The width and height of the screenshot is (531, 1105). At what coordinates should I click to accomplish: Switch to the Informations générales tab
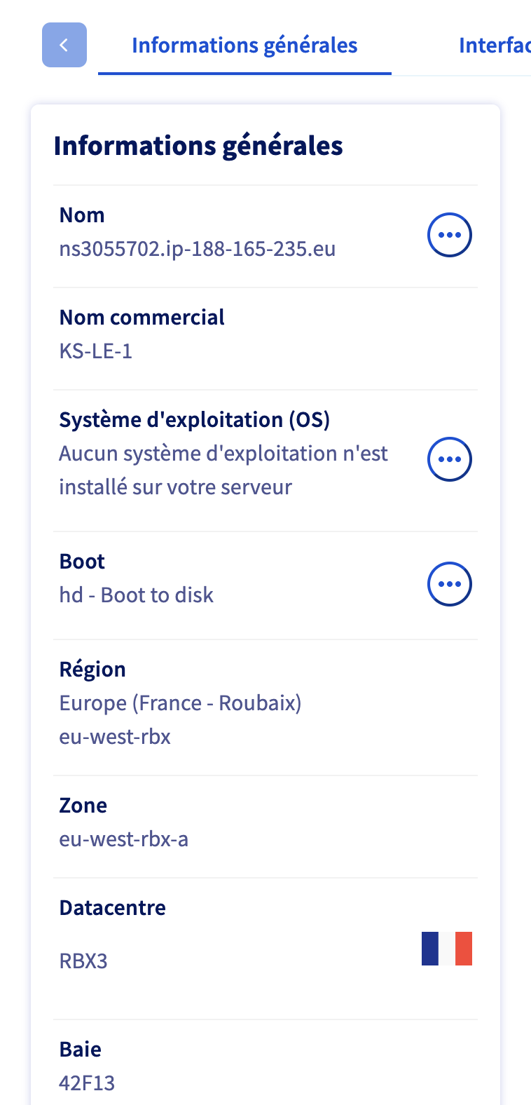[244, 46]
